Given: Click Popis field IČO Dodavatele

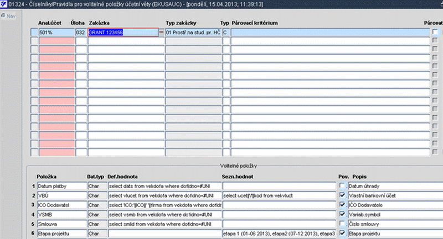Looking at the screenshot, I should click(x=395, y=205).
